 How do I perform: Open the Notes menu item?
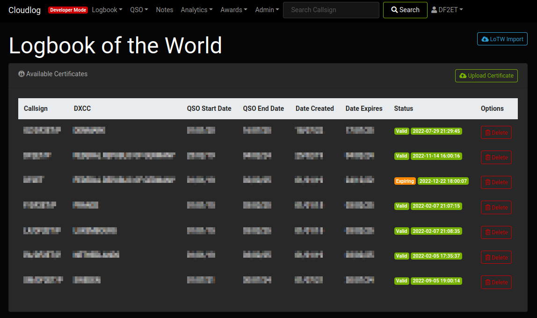(x=164, y=10)
